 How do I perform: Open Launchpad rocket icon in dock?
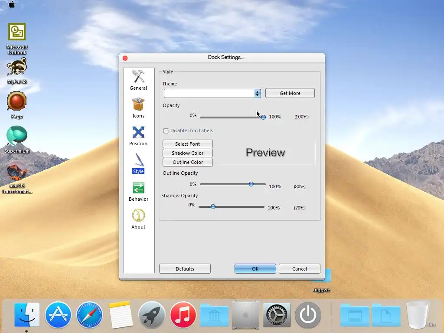click(x=152, y=315)
